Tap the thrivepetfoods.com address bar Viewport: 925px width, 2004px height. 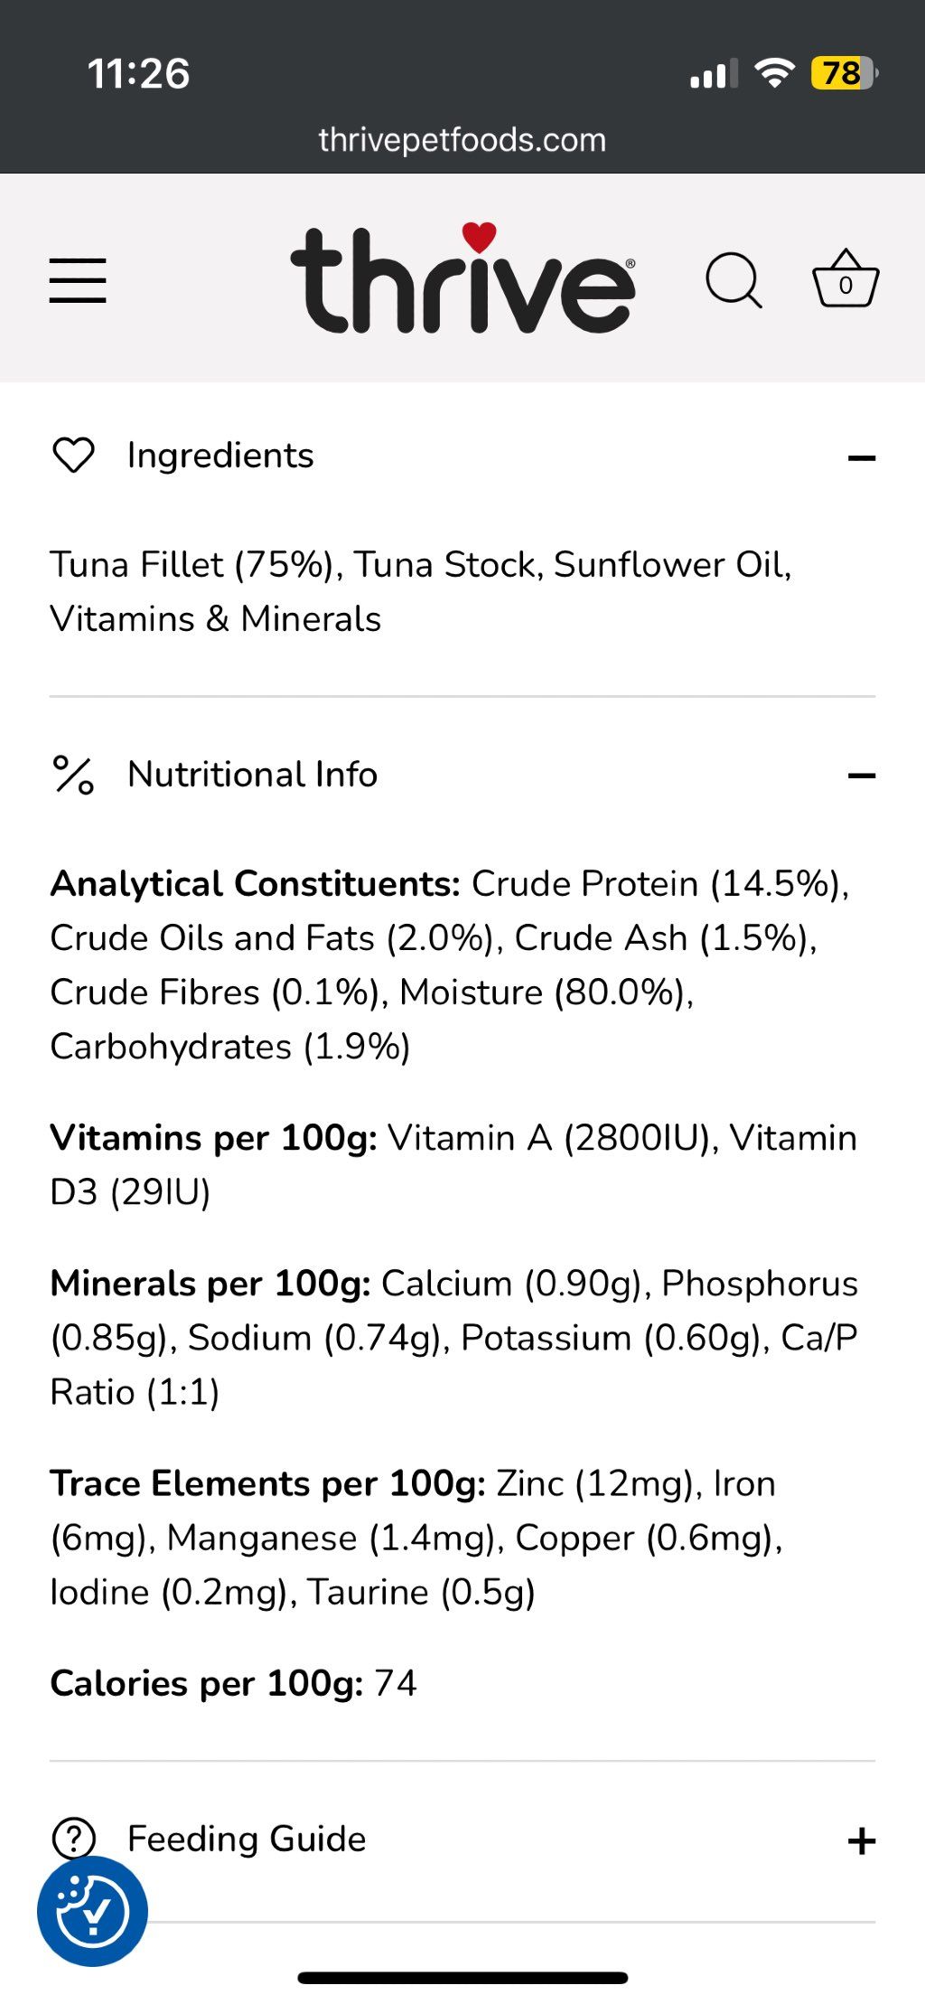point(462,140)
